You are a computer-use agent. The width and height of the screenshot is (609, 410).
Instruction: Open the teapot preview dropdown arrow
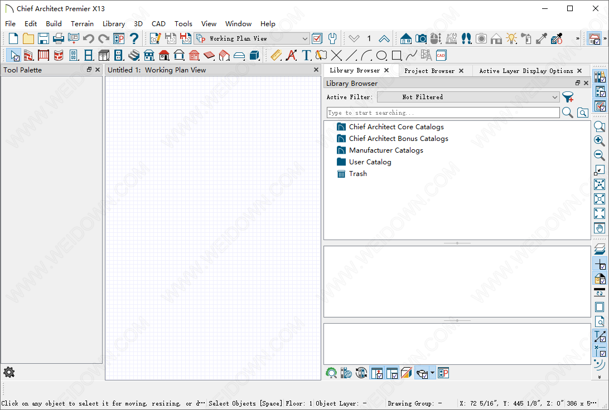(x=432, y=373)
